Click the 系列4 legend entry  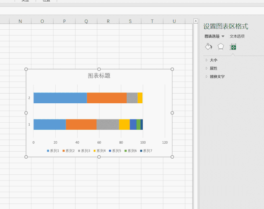click(x=99, y=151)
